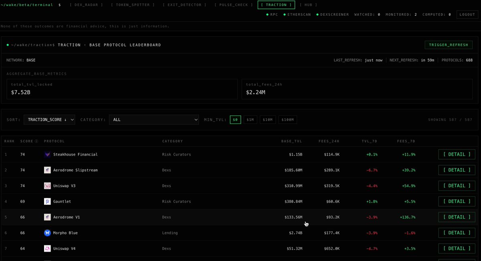
Task: Click the ~/wake/beta/terminal path label
Action: [x=26, y=5]
